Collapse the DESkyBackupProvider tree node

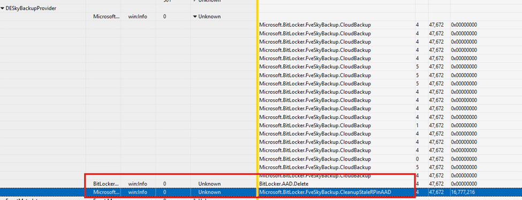pyautogui.click(x=3, y=9)
